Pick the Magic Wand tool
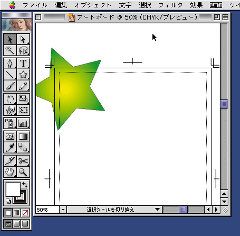The image size is (240, 236). tap(10, 50)
